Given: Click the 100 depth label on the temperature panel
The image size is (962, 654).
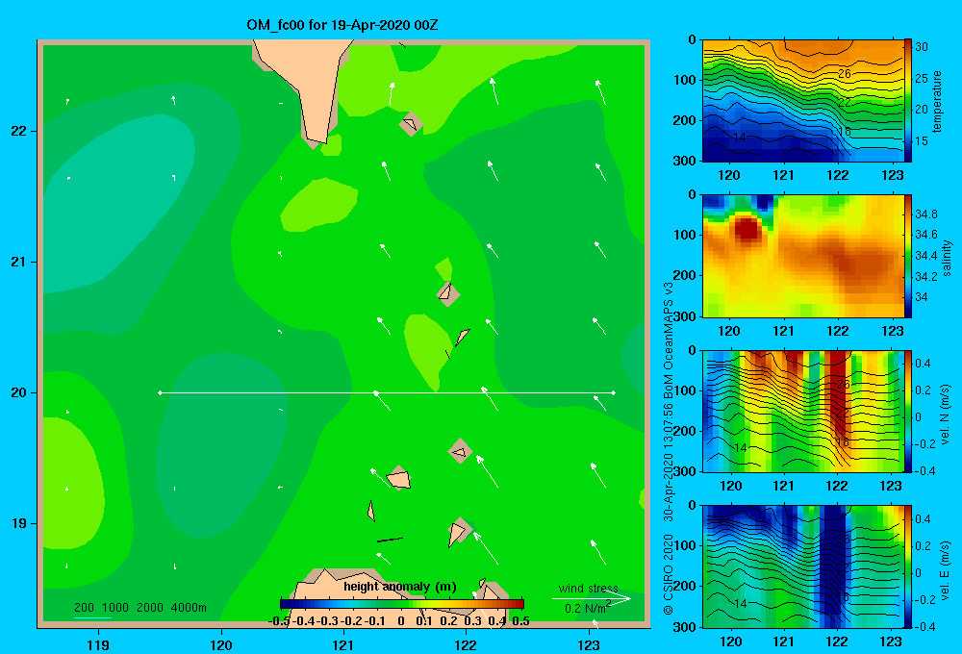Looking at the screenshot, I should 684,80.
